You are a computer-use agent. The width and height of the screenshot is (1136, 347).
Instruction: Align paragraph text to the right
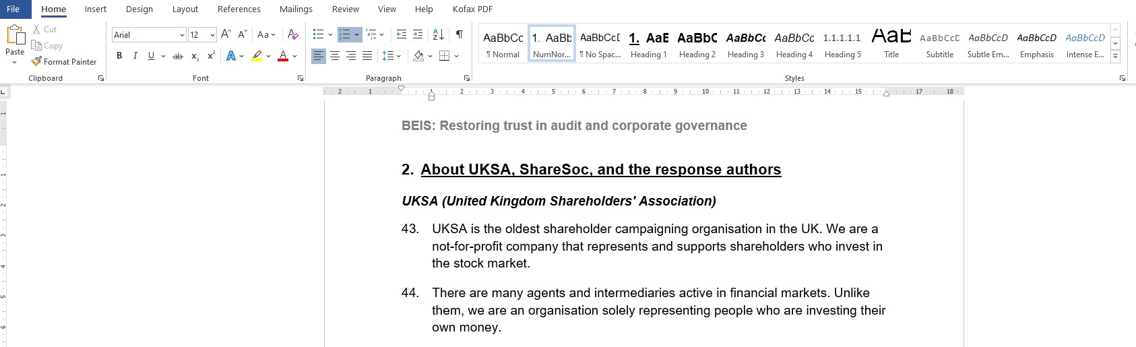(351, 56)
